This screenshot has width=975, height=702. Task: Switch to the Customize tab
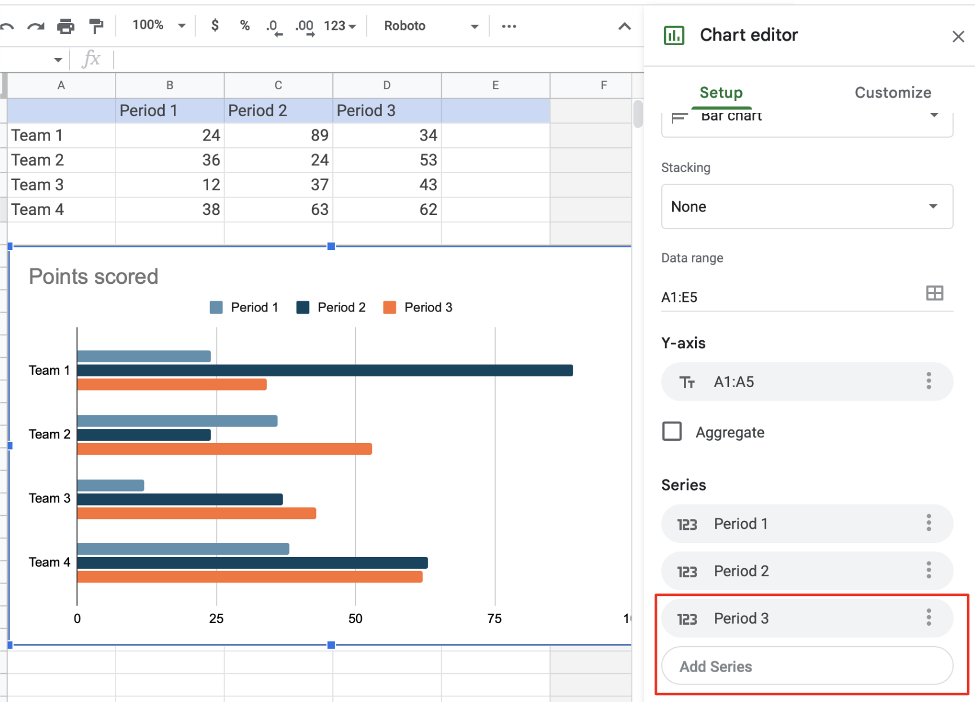coord(892,93)
